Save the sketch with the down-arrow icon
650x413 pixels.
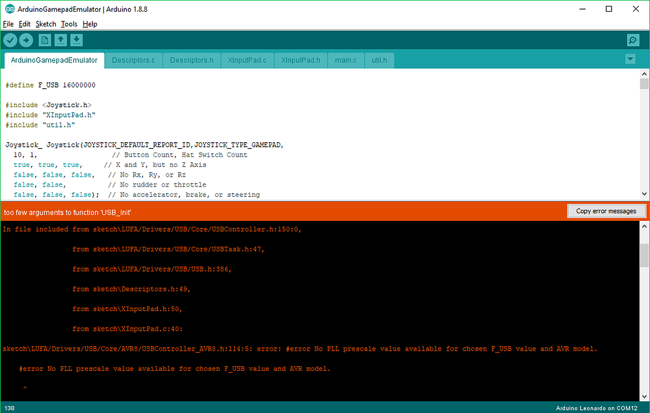coord(76,40)
